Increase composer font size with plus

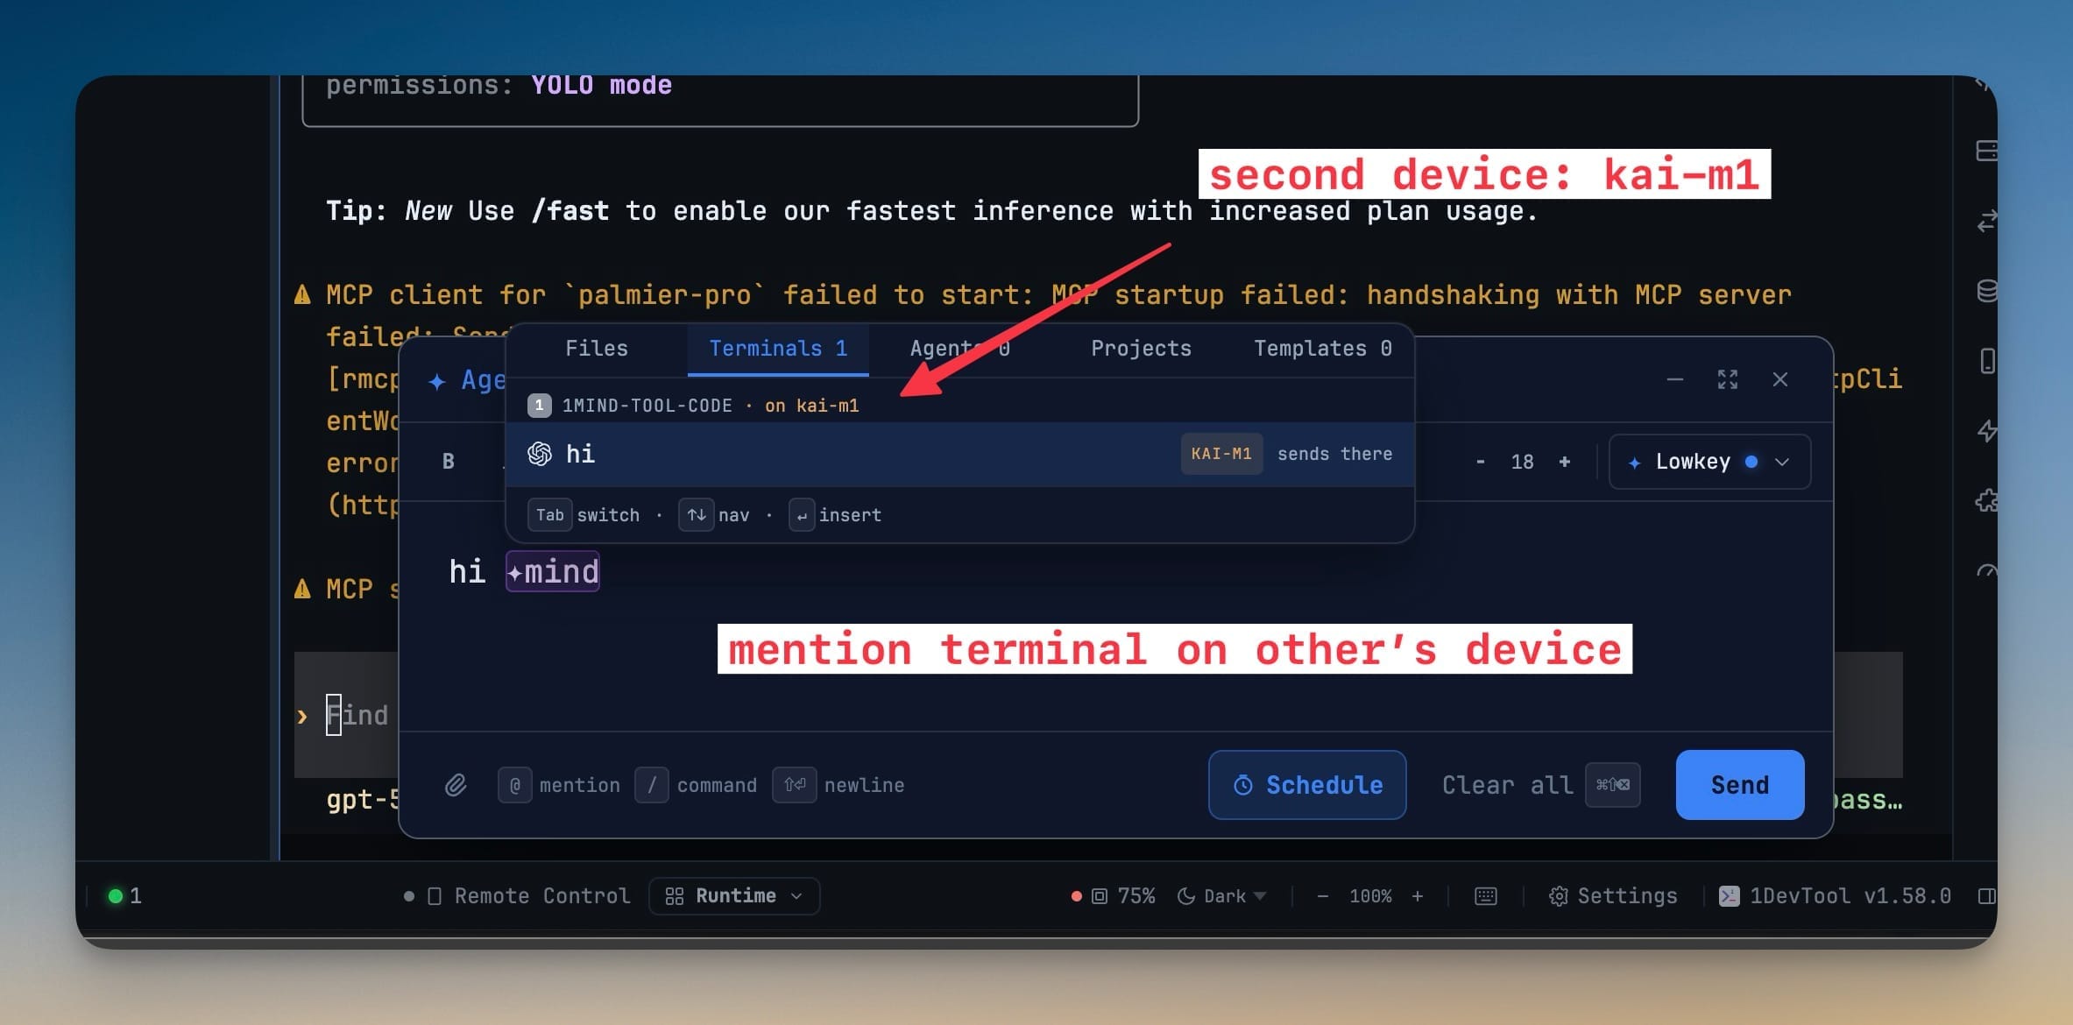[1565, 462]
